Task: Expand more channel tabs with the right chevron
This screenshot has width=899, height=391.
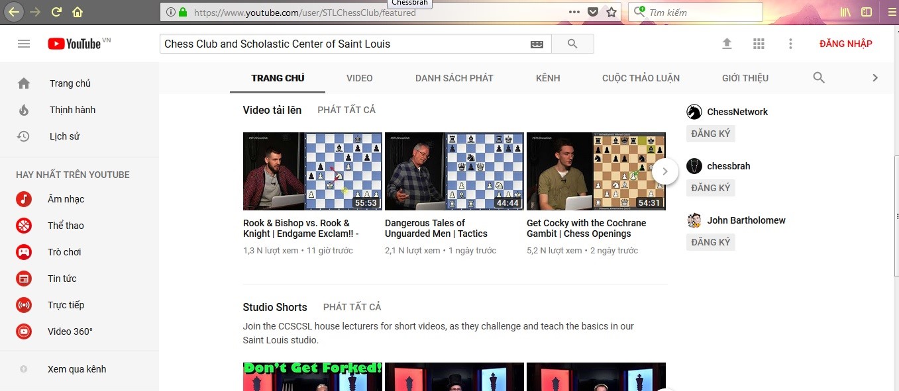Action: click(875, 78)
